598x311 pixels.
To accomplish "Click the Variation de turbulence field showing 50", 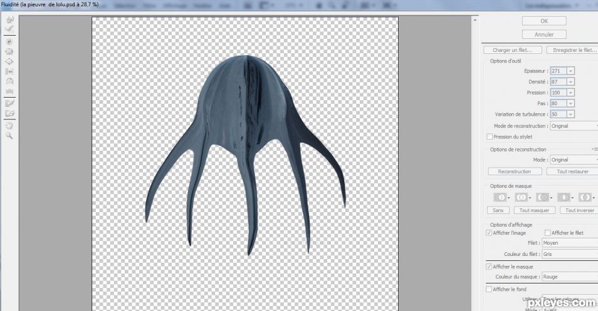I will pos(559,114).
